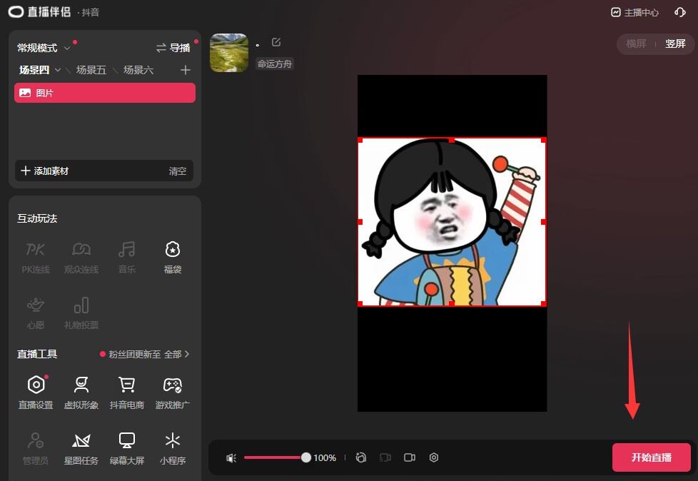The image size is (698, 481).
Task: Switch to the 场景五 scene tab
Action: coord(91,70)
